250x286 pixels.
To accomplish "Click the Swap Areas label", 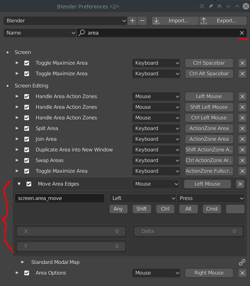I will (50, 161).
